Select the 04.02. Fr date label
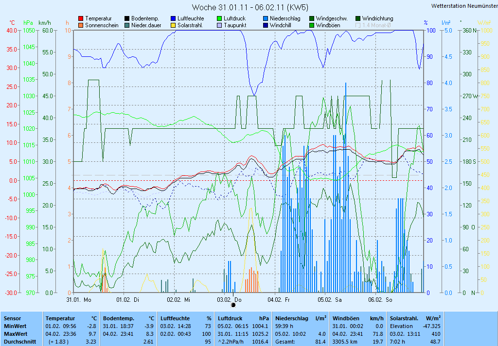Screen dimensions: 498x346 click(281, 300)
